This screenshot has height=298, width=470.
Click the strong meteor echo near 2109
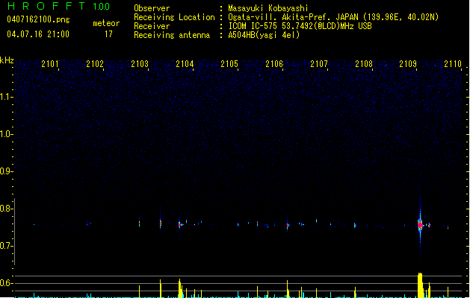point(420,225)
